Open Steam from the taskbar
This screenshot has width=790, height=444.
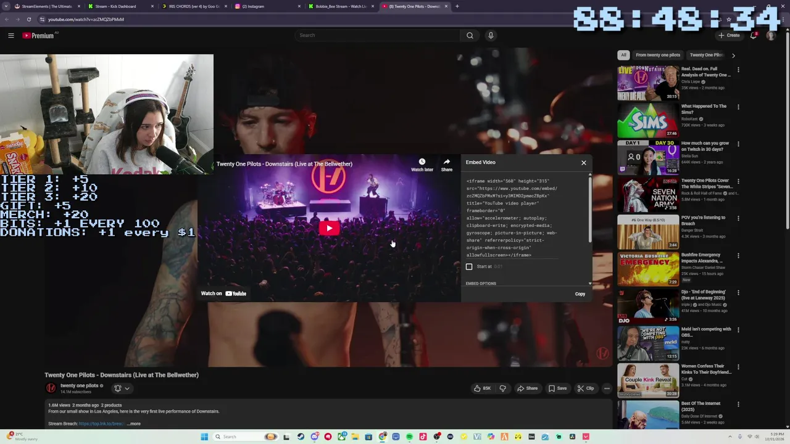(301, 437)
